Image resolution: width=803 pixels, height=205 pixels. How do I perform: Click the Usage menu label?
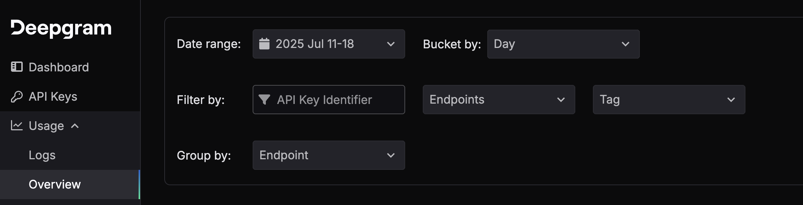(46, 126)
